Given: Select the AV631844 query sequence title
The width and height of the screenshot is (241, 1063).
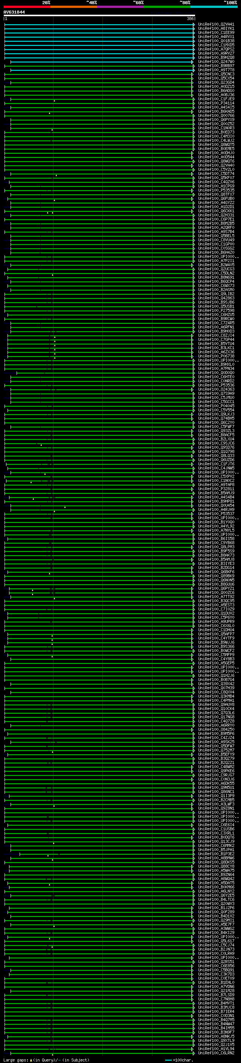Looking at the screenshot, I should point(14,12).
